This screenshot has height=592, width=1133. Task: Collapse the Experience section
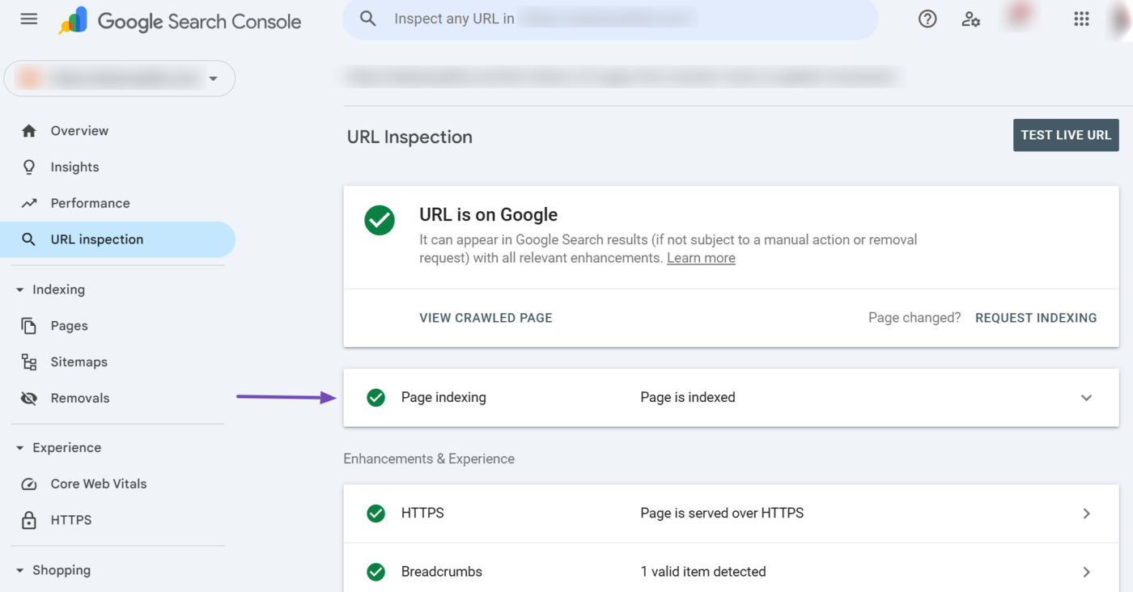pyautogui.click(x=19, y=447)
